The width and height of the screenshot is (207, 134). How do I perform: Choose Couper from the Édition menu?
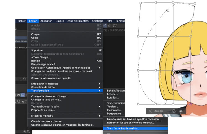point(35,34)
